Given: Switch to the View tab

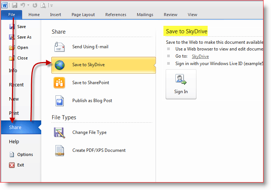Looking at the screenshot, I should (x=192, y=15).
